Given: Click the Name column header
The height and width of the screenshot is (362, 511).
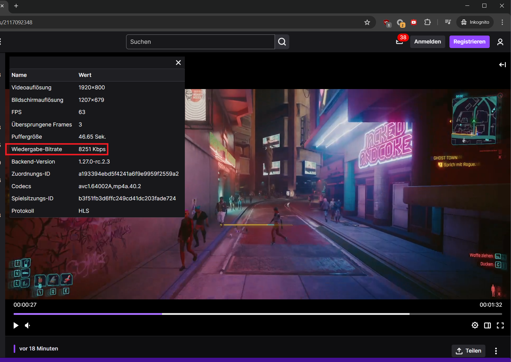Looking at the screenshot, I should click(19, 75).
